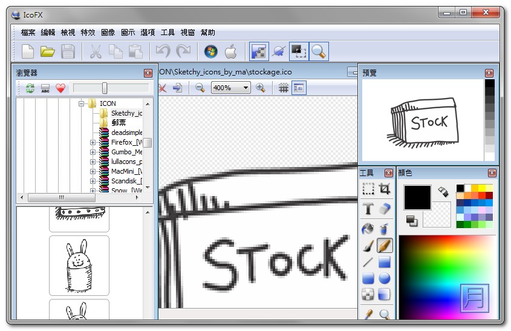
Task: Create a Windows icon from image
Action: pyautogui.click(x=210, y=51)
